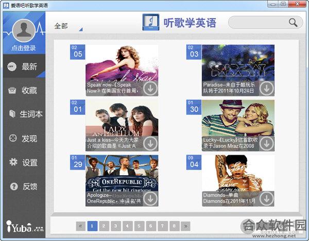This screenshot has height=241, width=309.
Task: Click the iYuba.com logo
Action: coord(25,227)
